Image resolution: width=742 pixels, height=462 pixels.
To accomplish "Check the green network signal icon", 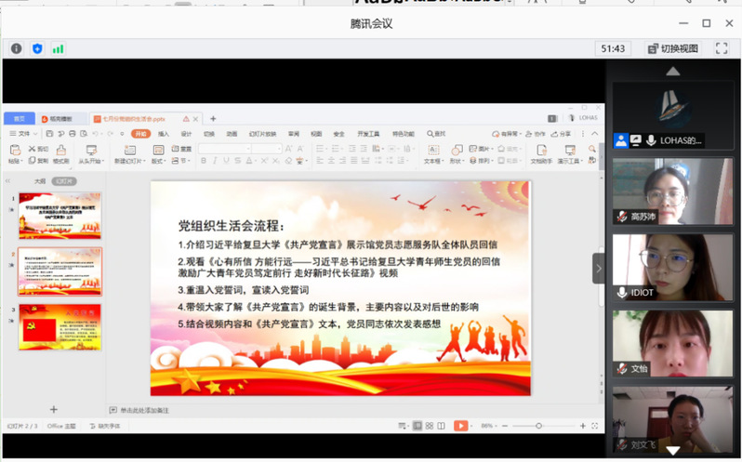I will (x=58, y=48).
